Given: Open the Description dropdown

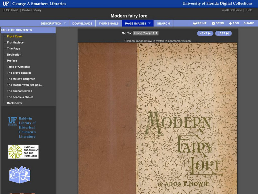Looking at the screenshot, I should click(53, 23).
